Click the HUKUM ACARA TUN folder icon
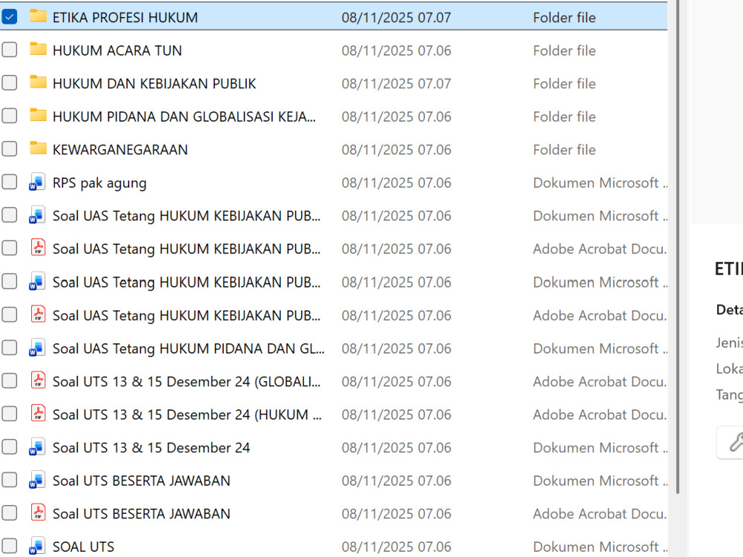Screen dimensions: 743x557 click(x=38, y=49)
